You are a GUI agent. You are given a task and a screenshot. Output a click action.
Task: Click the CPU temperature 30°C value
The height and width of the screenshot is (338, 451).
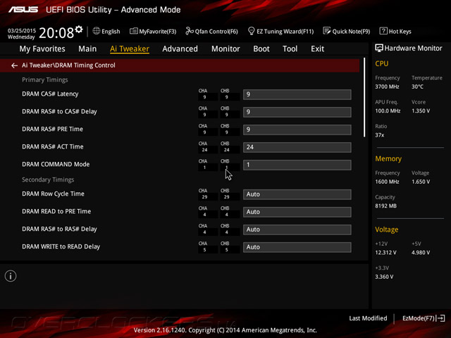[x=417, y=87]
